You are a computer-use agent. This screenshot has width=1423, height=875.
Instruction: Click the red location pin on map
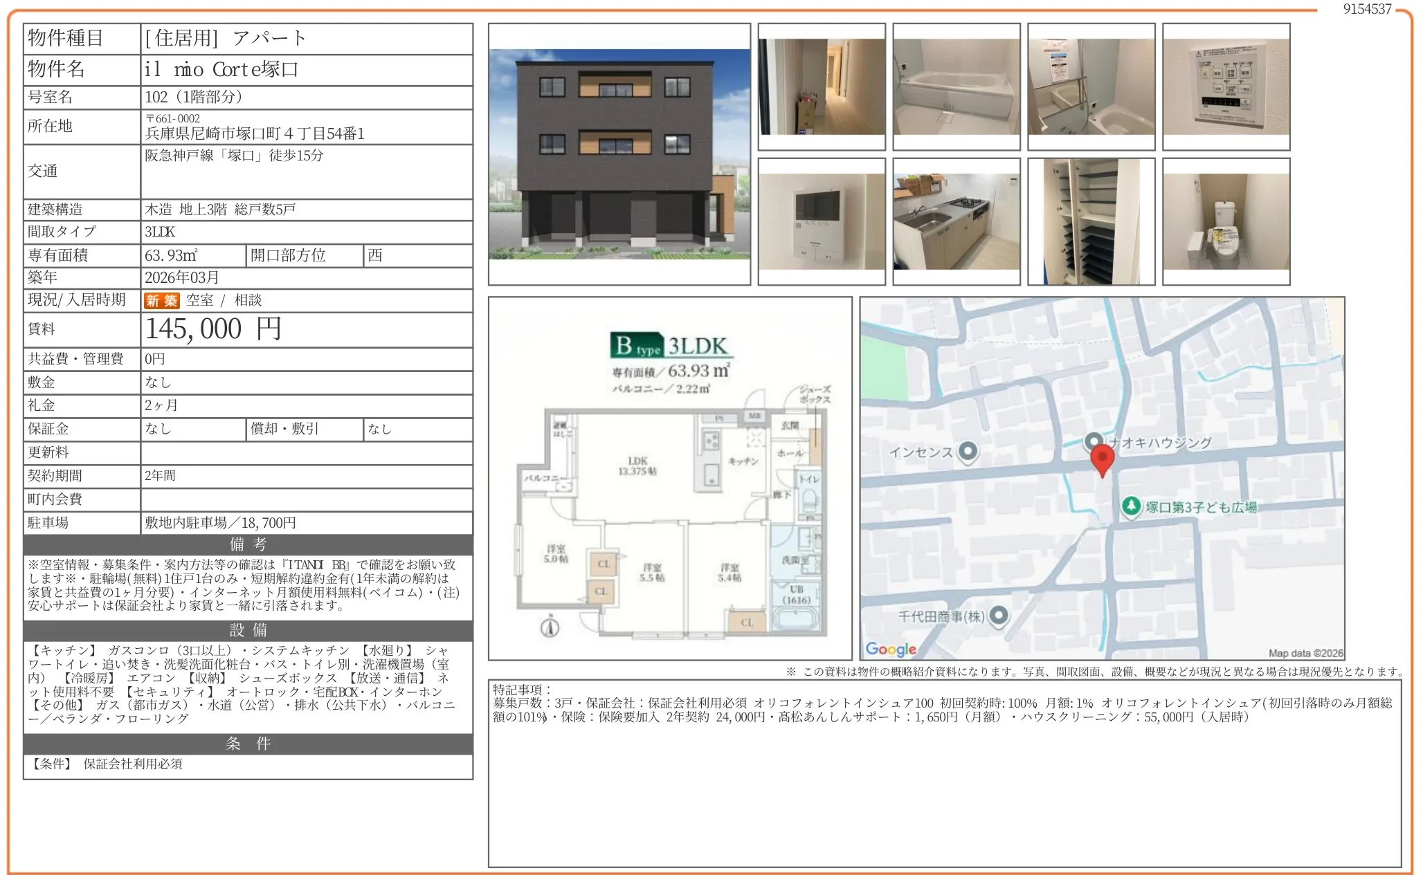click(1102, 458)
